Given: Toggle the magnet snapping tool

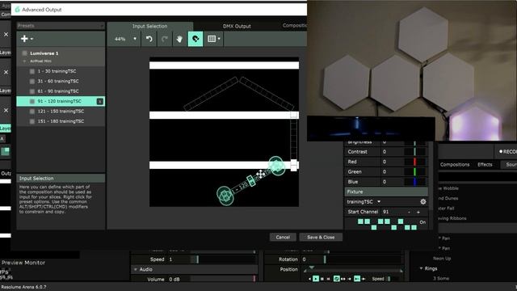Looking at the screenshot, I should coord(195,39).
